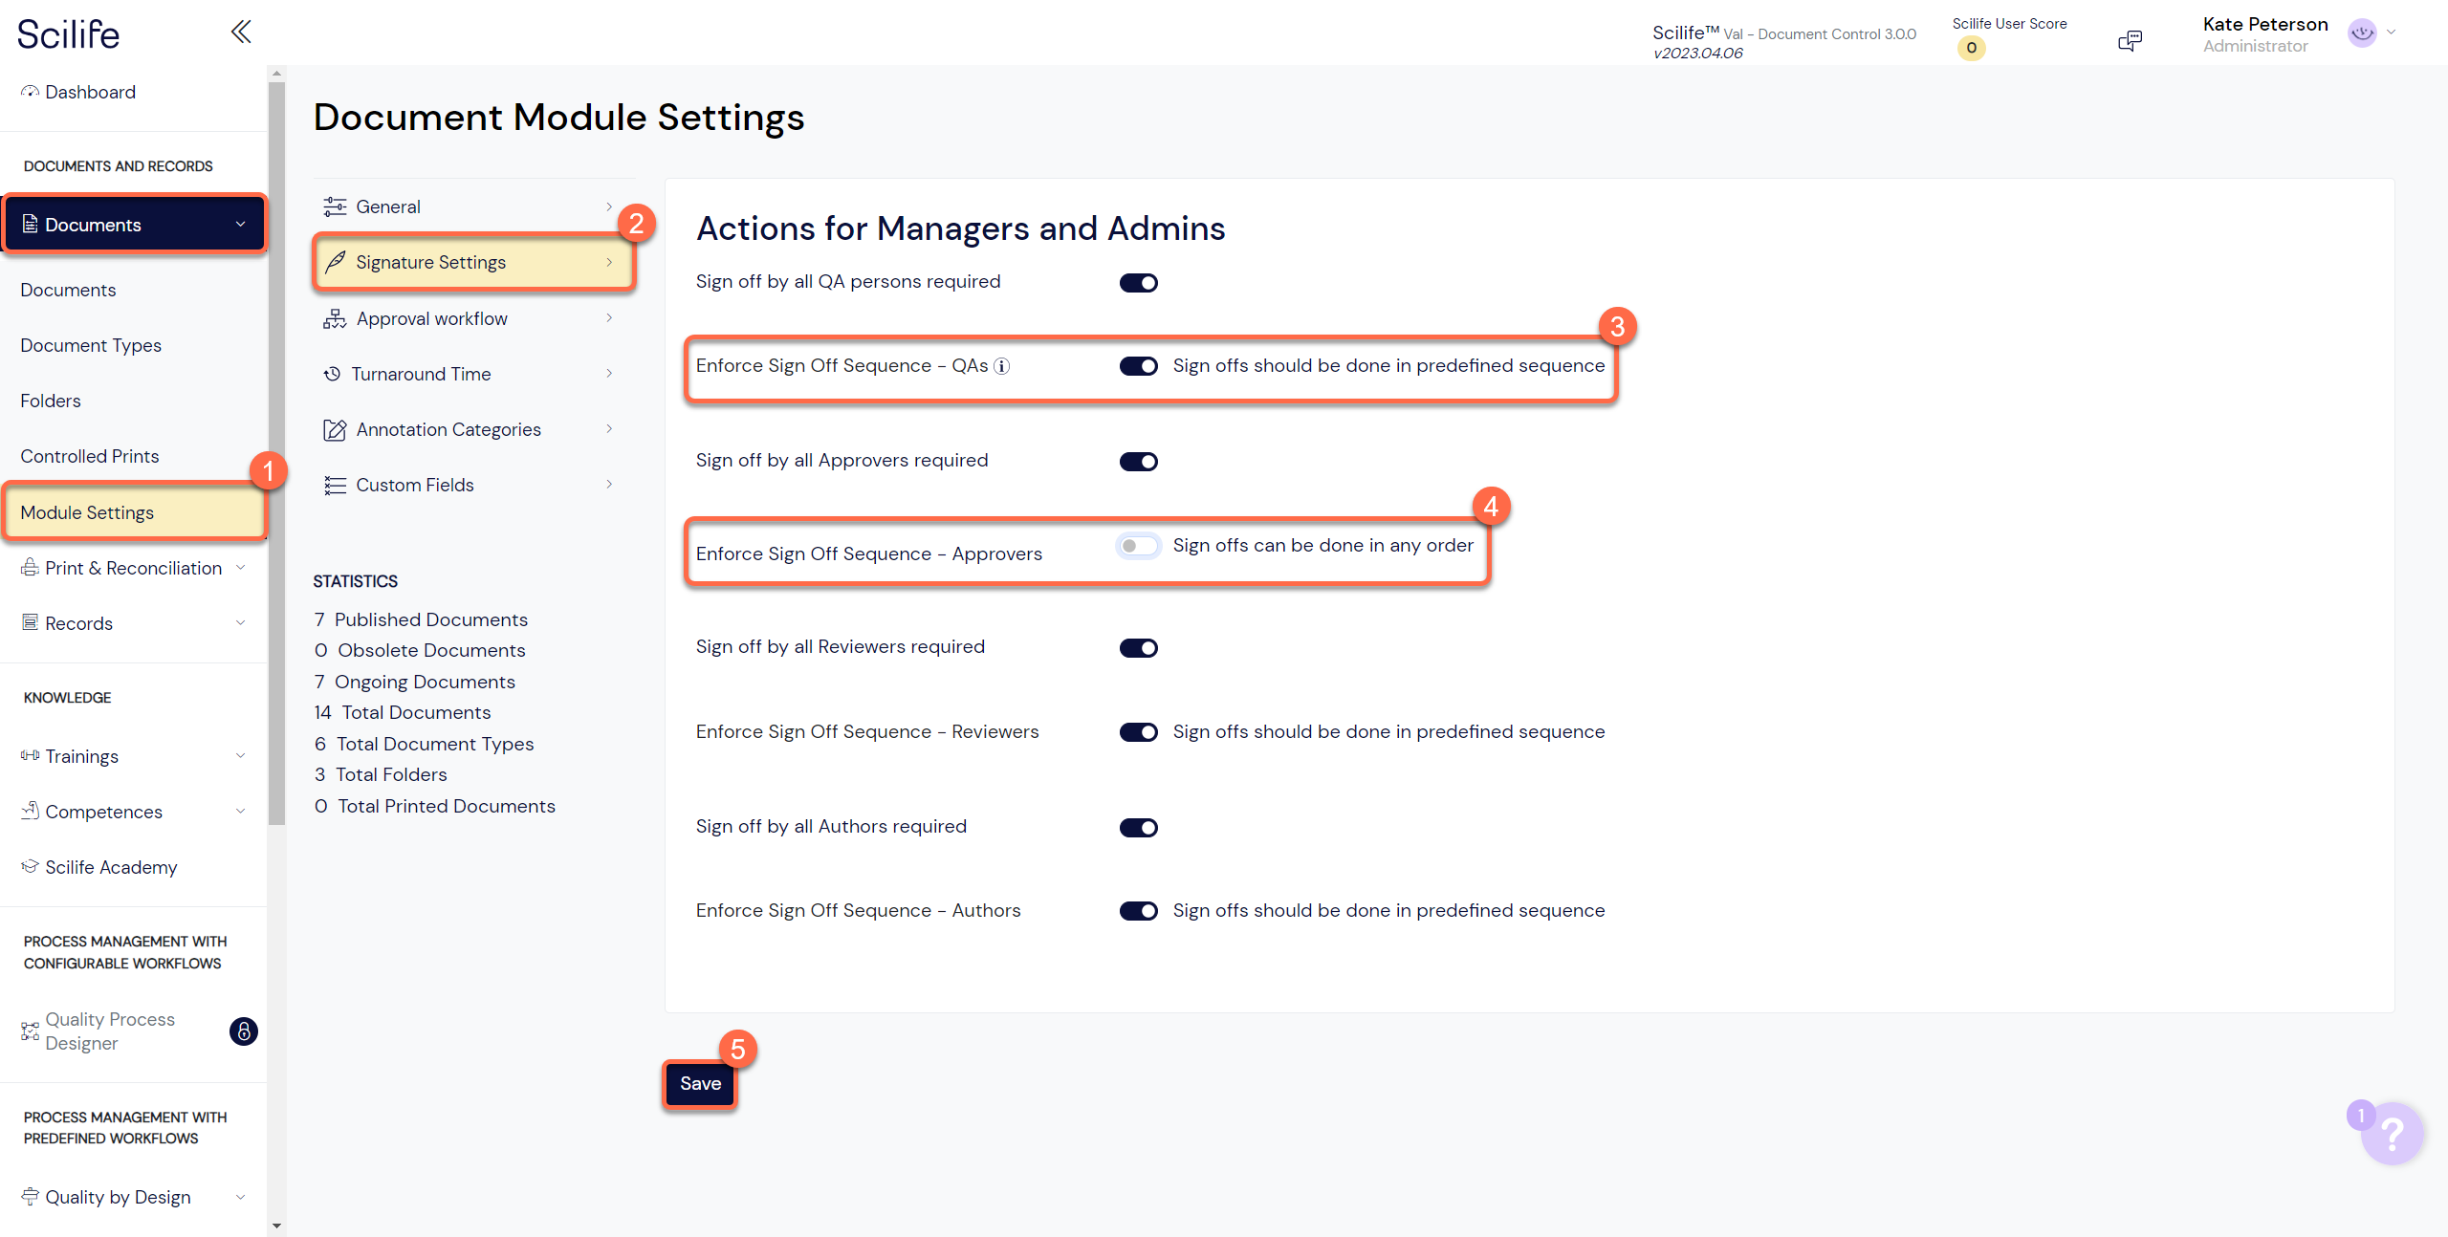Click the Save button
The width and height of the screenshot is (2448, 1237).
click(700, 1084)
